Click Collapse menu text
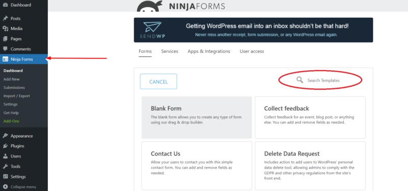Viewport: 408px width, 191px height. (x=23, y=187)
